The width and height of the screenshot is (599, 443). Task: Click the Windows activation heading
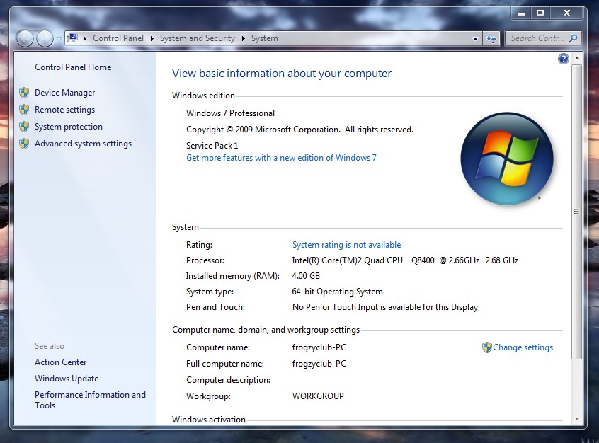pos(209,420)
